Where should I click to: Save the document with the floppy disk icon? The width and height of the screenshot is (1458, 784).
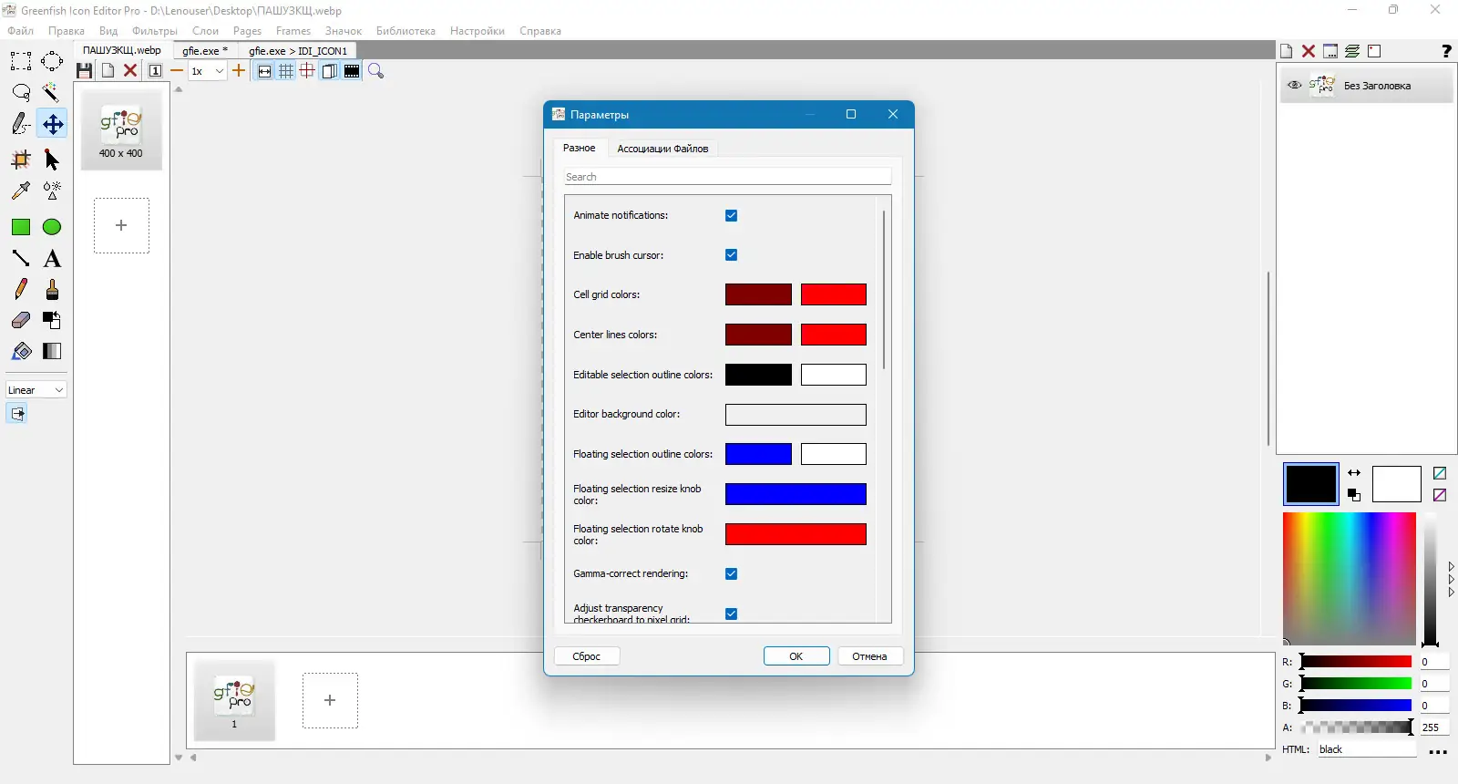84,71
